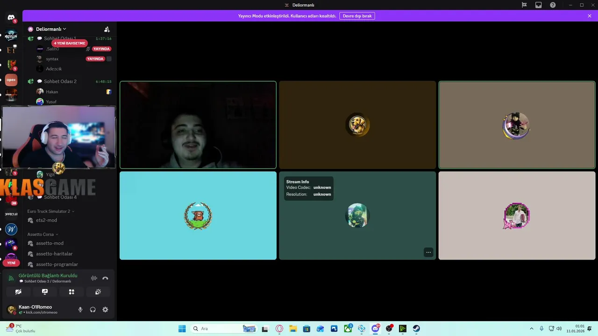Join Sohbet Odası 4 voice channel

point(60,197)
